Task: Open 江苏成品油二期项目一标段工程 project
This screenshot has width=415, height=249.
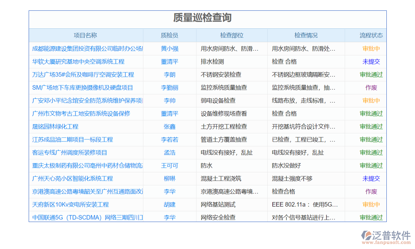Action: click(72, 139)
